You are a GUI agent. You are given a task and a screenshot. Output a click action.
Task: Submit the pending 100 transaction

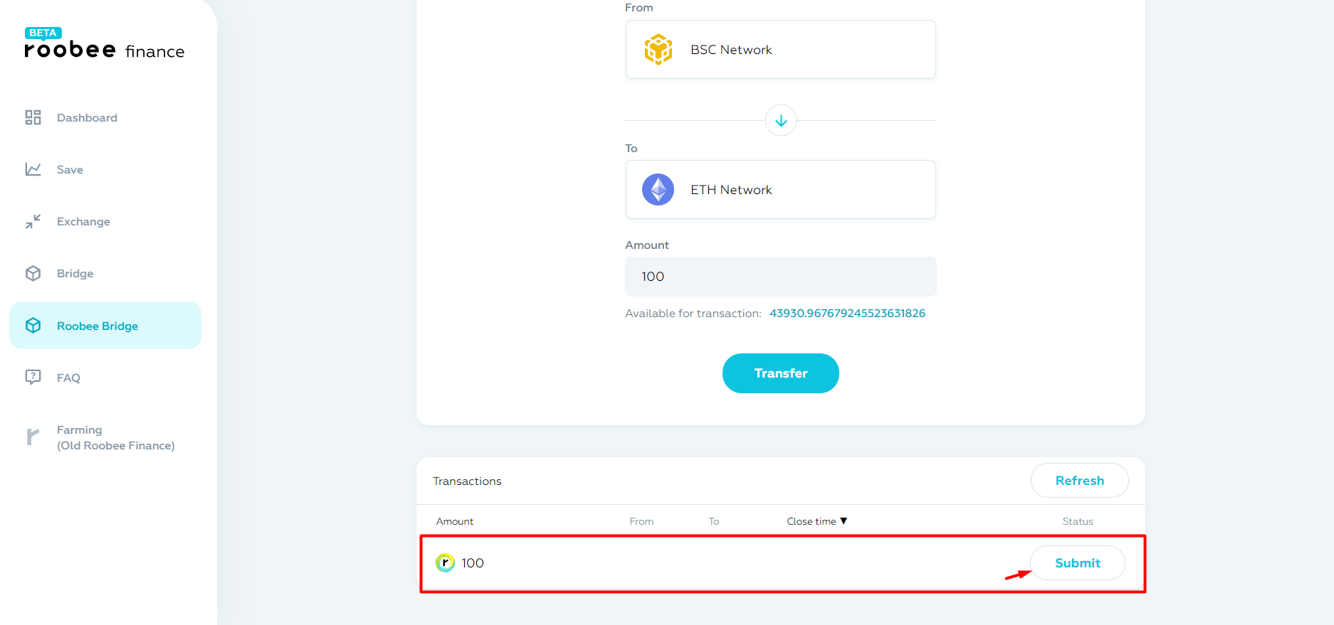(1078, 563)
